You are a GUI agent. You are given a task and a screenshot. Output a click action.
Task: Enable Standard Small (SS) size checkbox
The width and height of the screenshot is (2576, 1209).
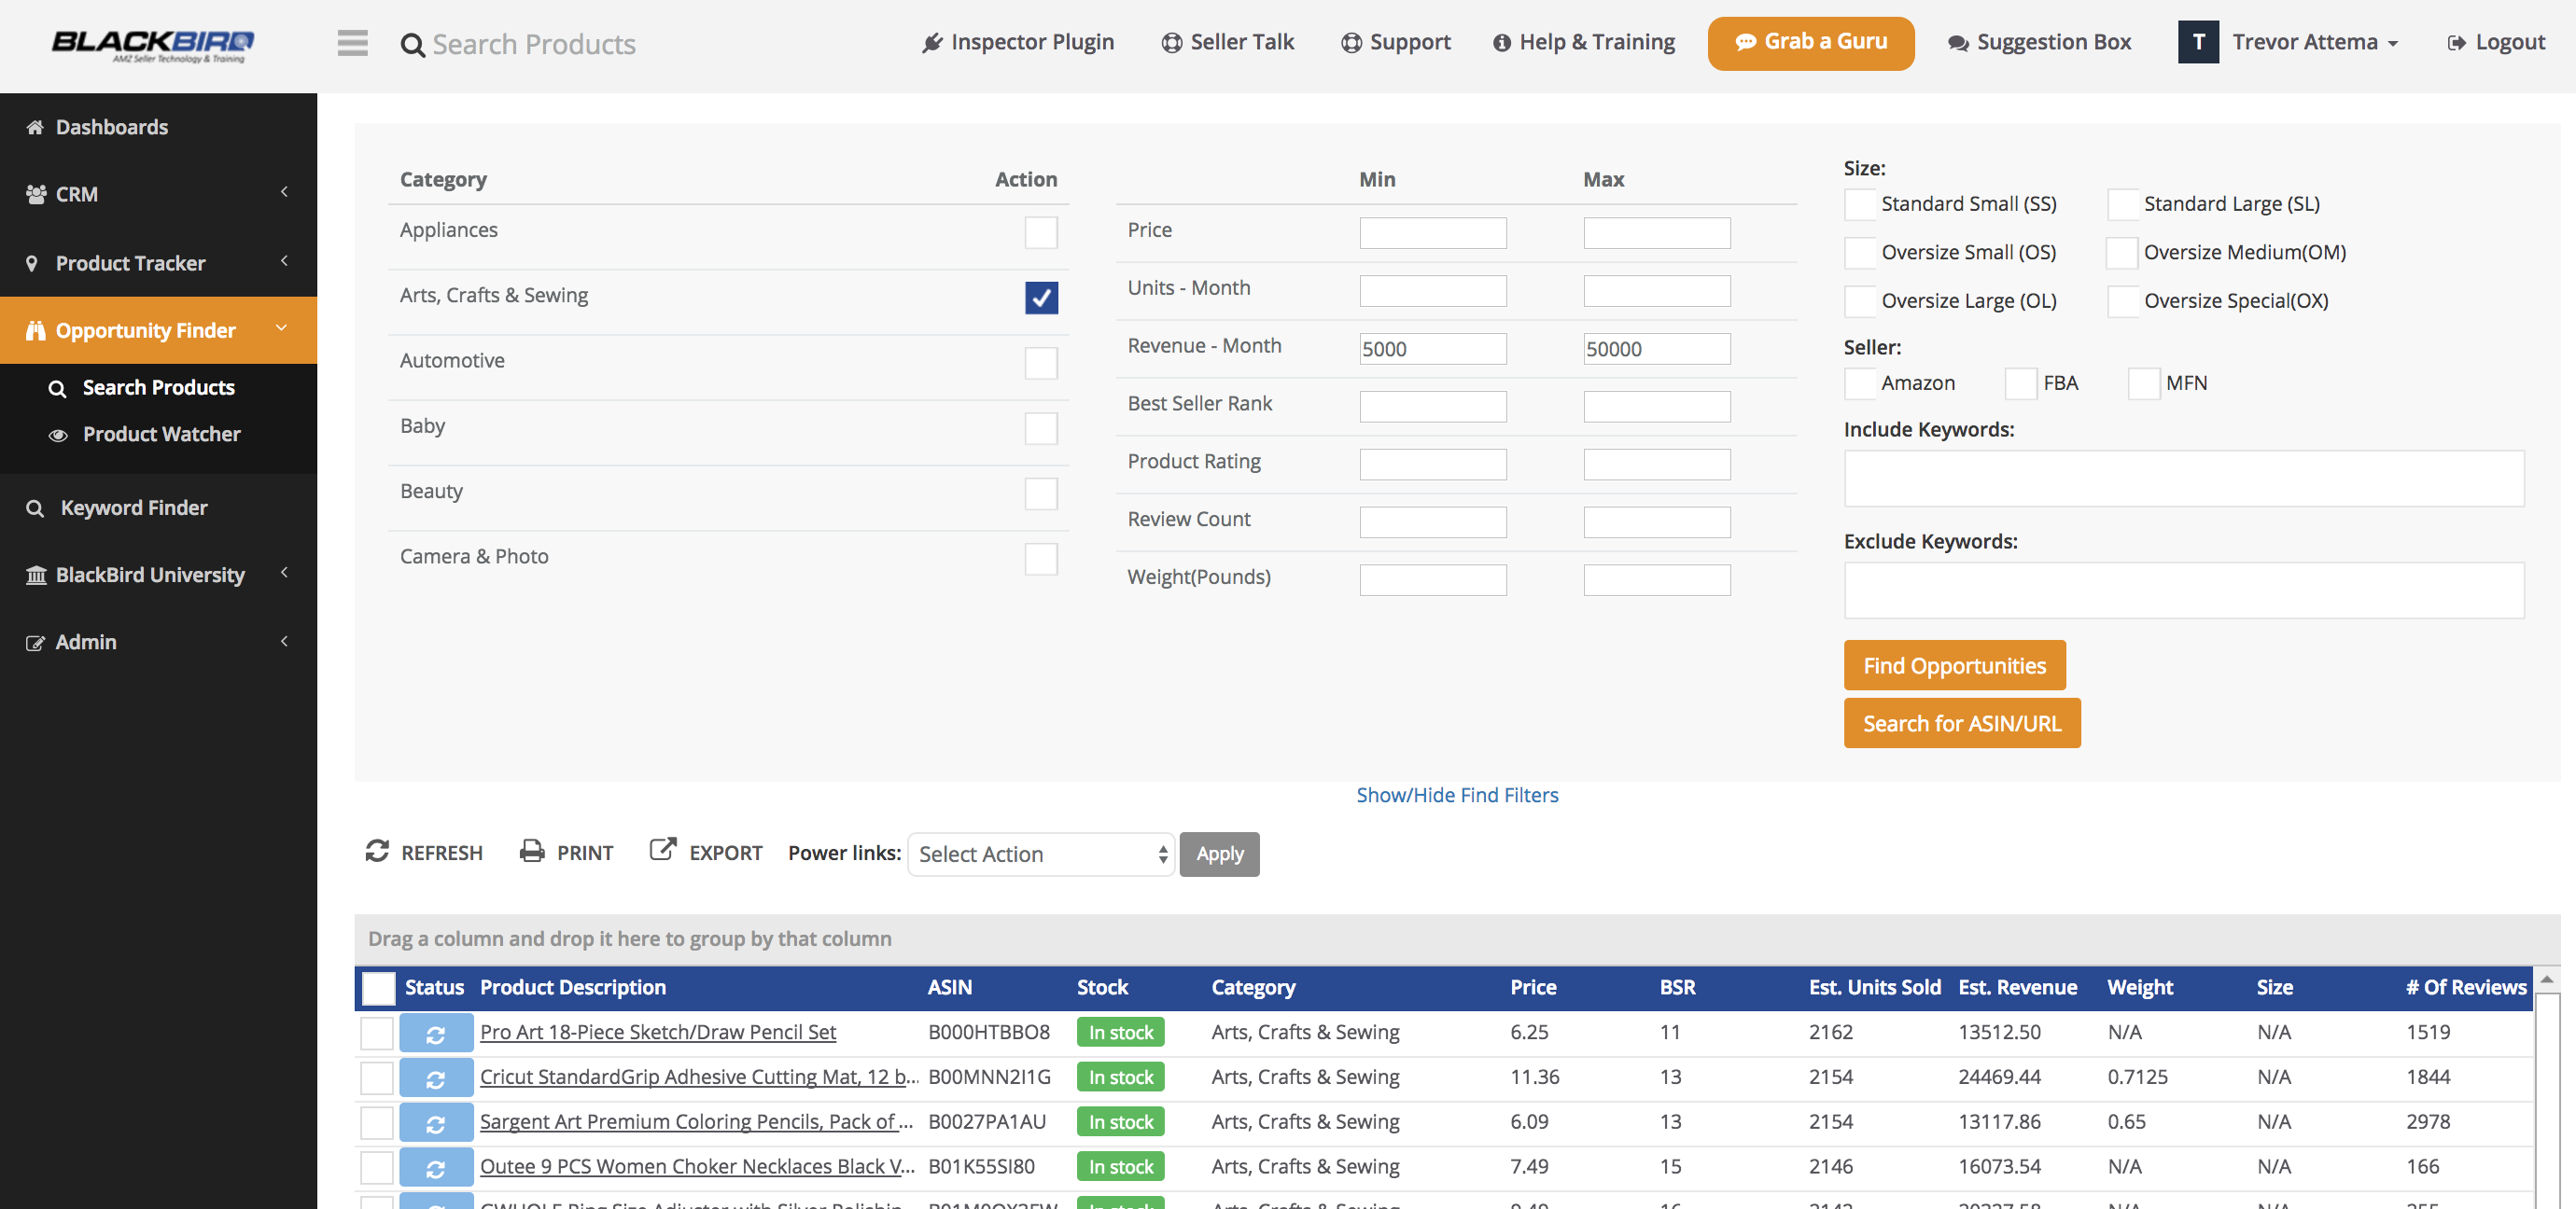click(1860, 205)
